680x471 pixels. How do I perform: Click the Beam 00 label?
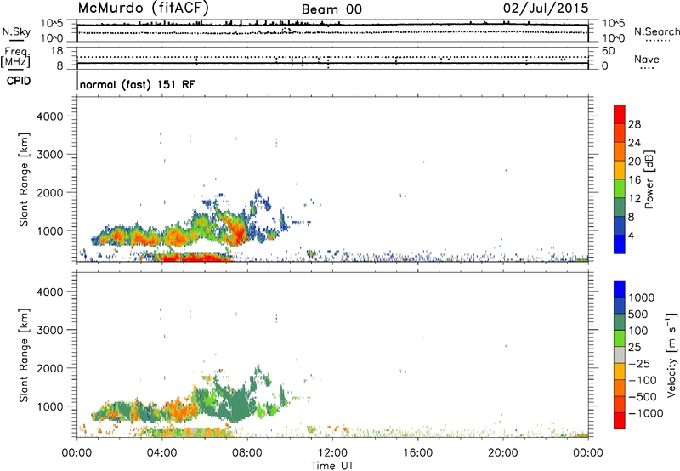(x=331, y=9)
